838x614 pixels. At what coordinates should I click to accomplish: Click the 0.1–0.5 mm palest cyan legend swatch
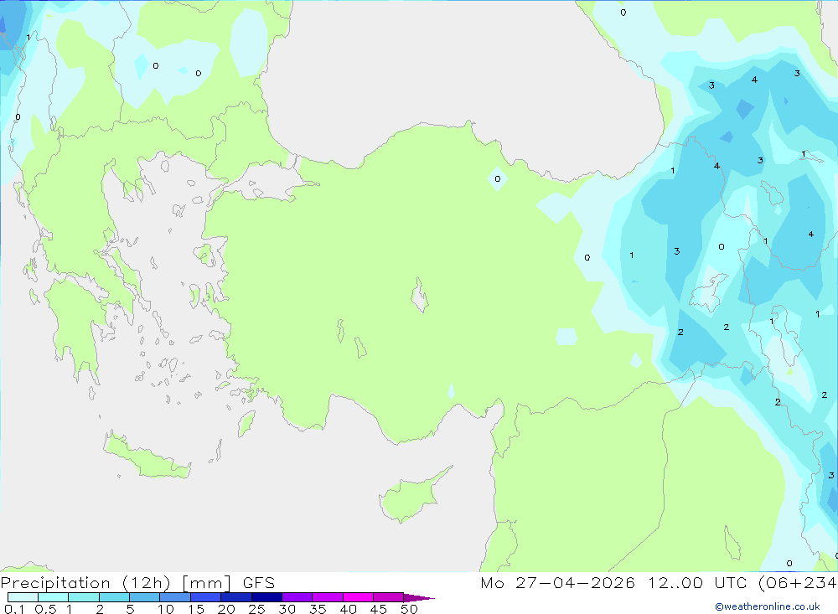tap(23, 597)
